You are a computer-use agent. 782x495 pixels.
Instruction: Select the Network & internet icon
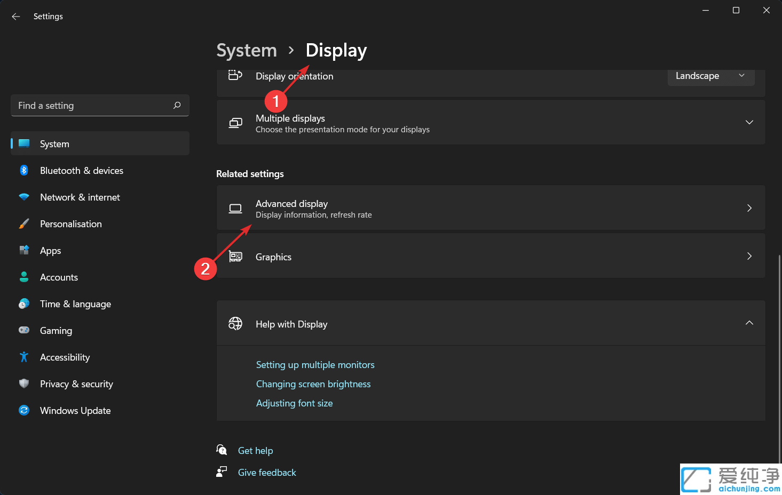point(24,197)
